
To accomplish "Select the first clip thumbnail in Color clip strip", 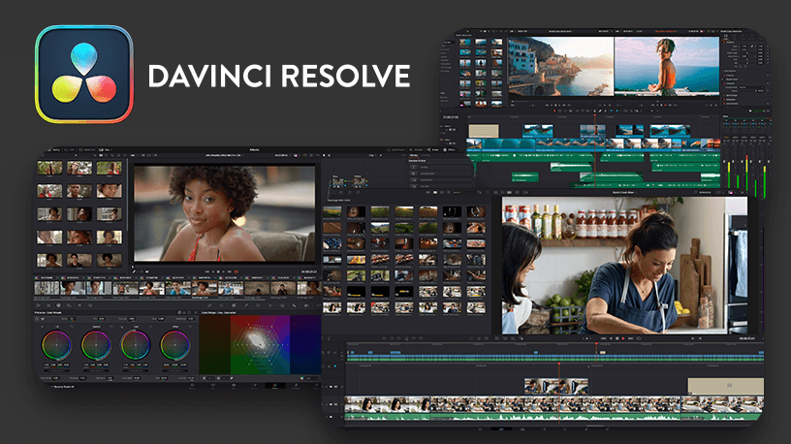I will click(47, 288).
